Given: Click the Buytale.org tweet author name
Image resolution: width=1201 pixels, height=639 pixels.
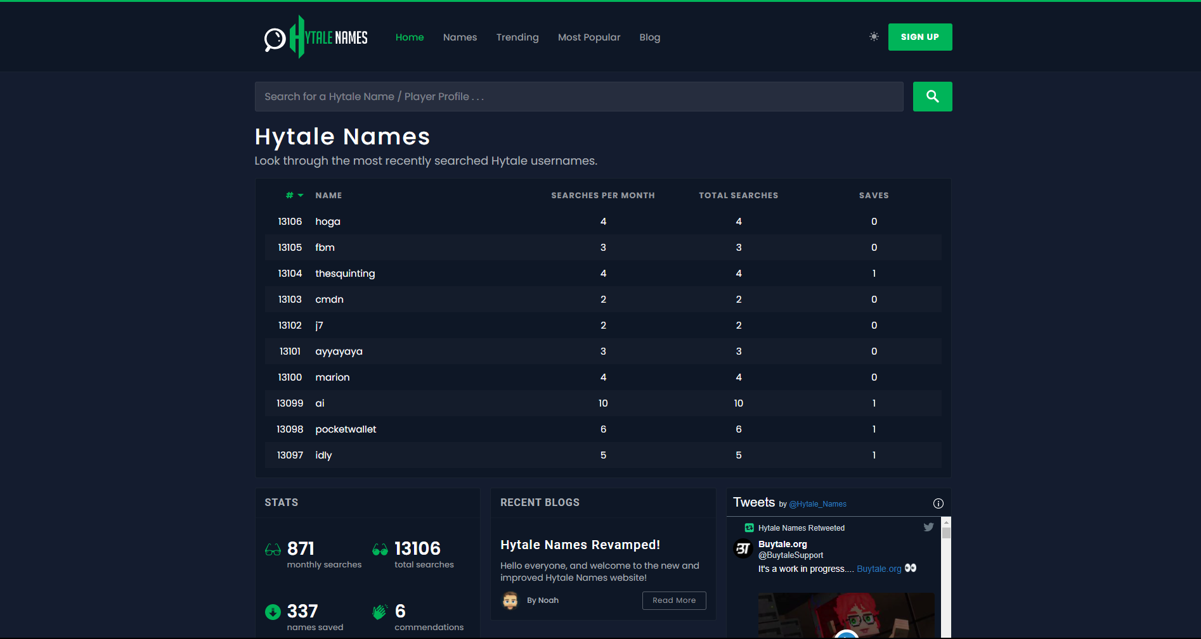Looking at the screenshot, I should [x=782, y=544].
